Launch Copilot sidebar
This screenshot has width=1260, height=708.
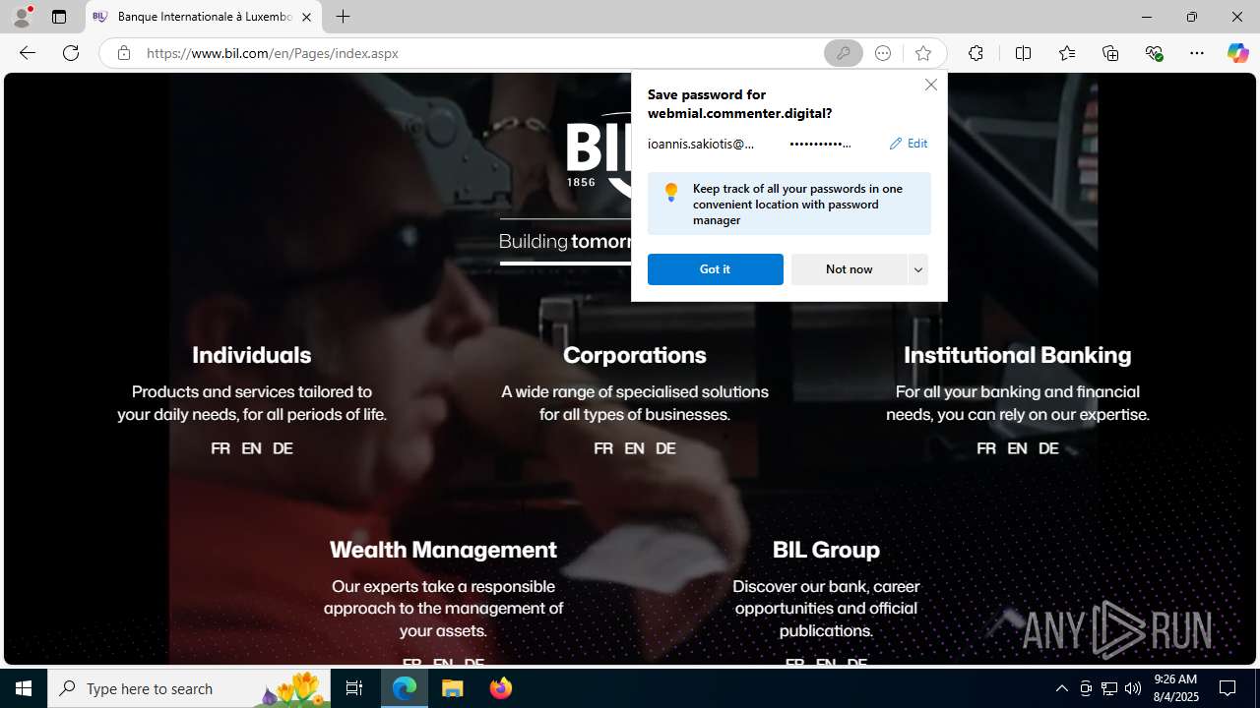1237,53
